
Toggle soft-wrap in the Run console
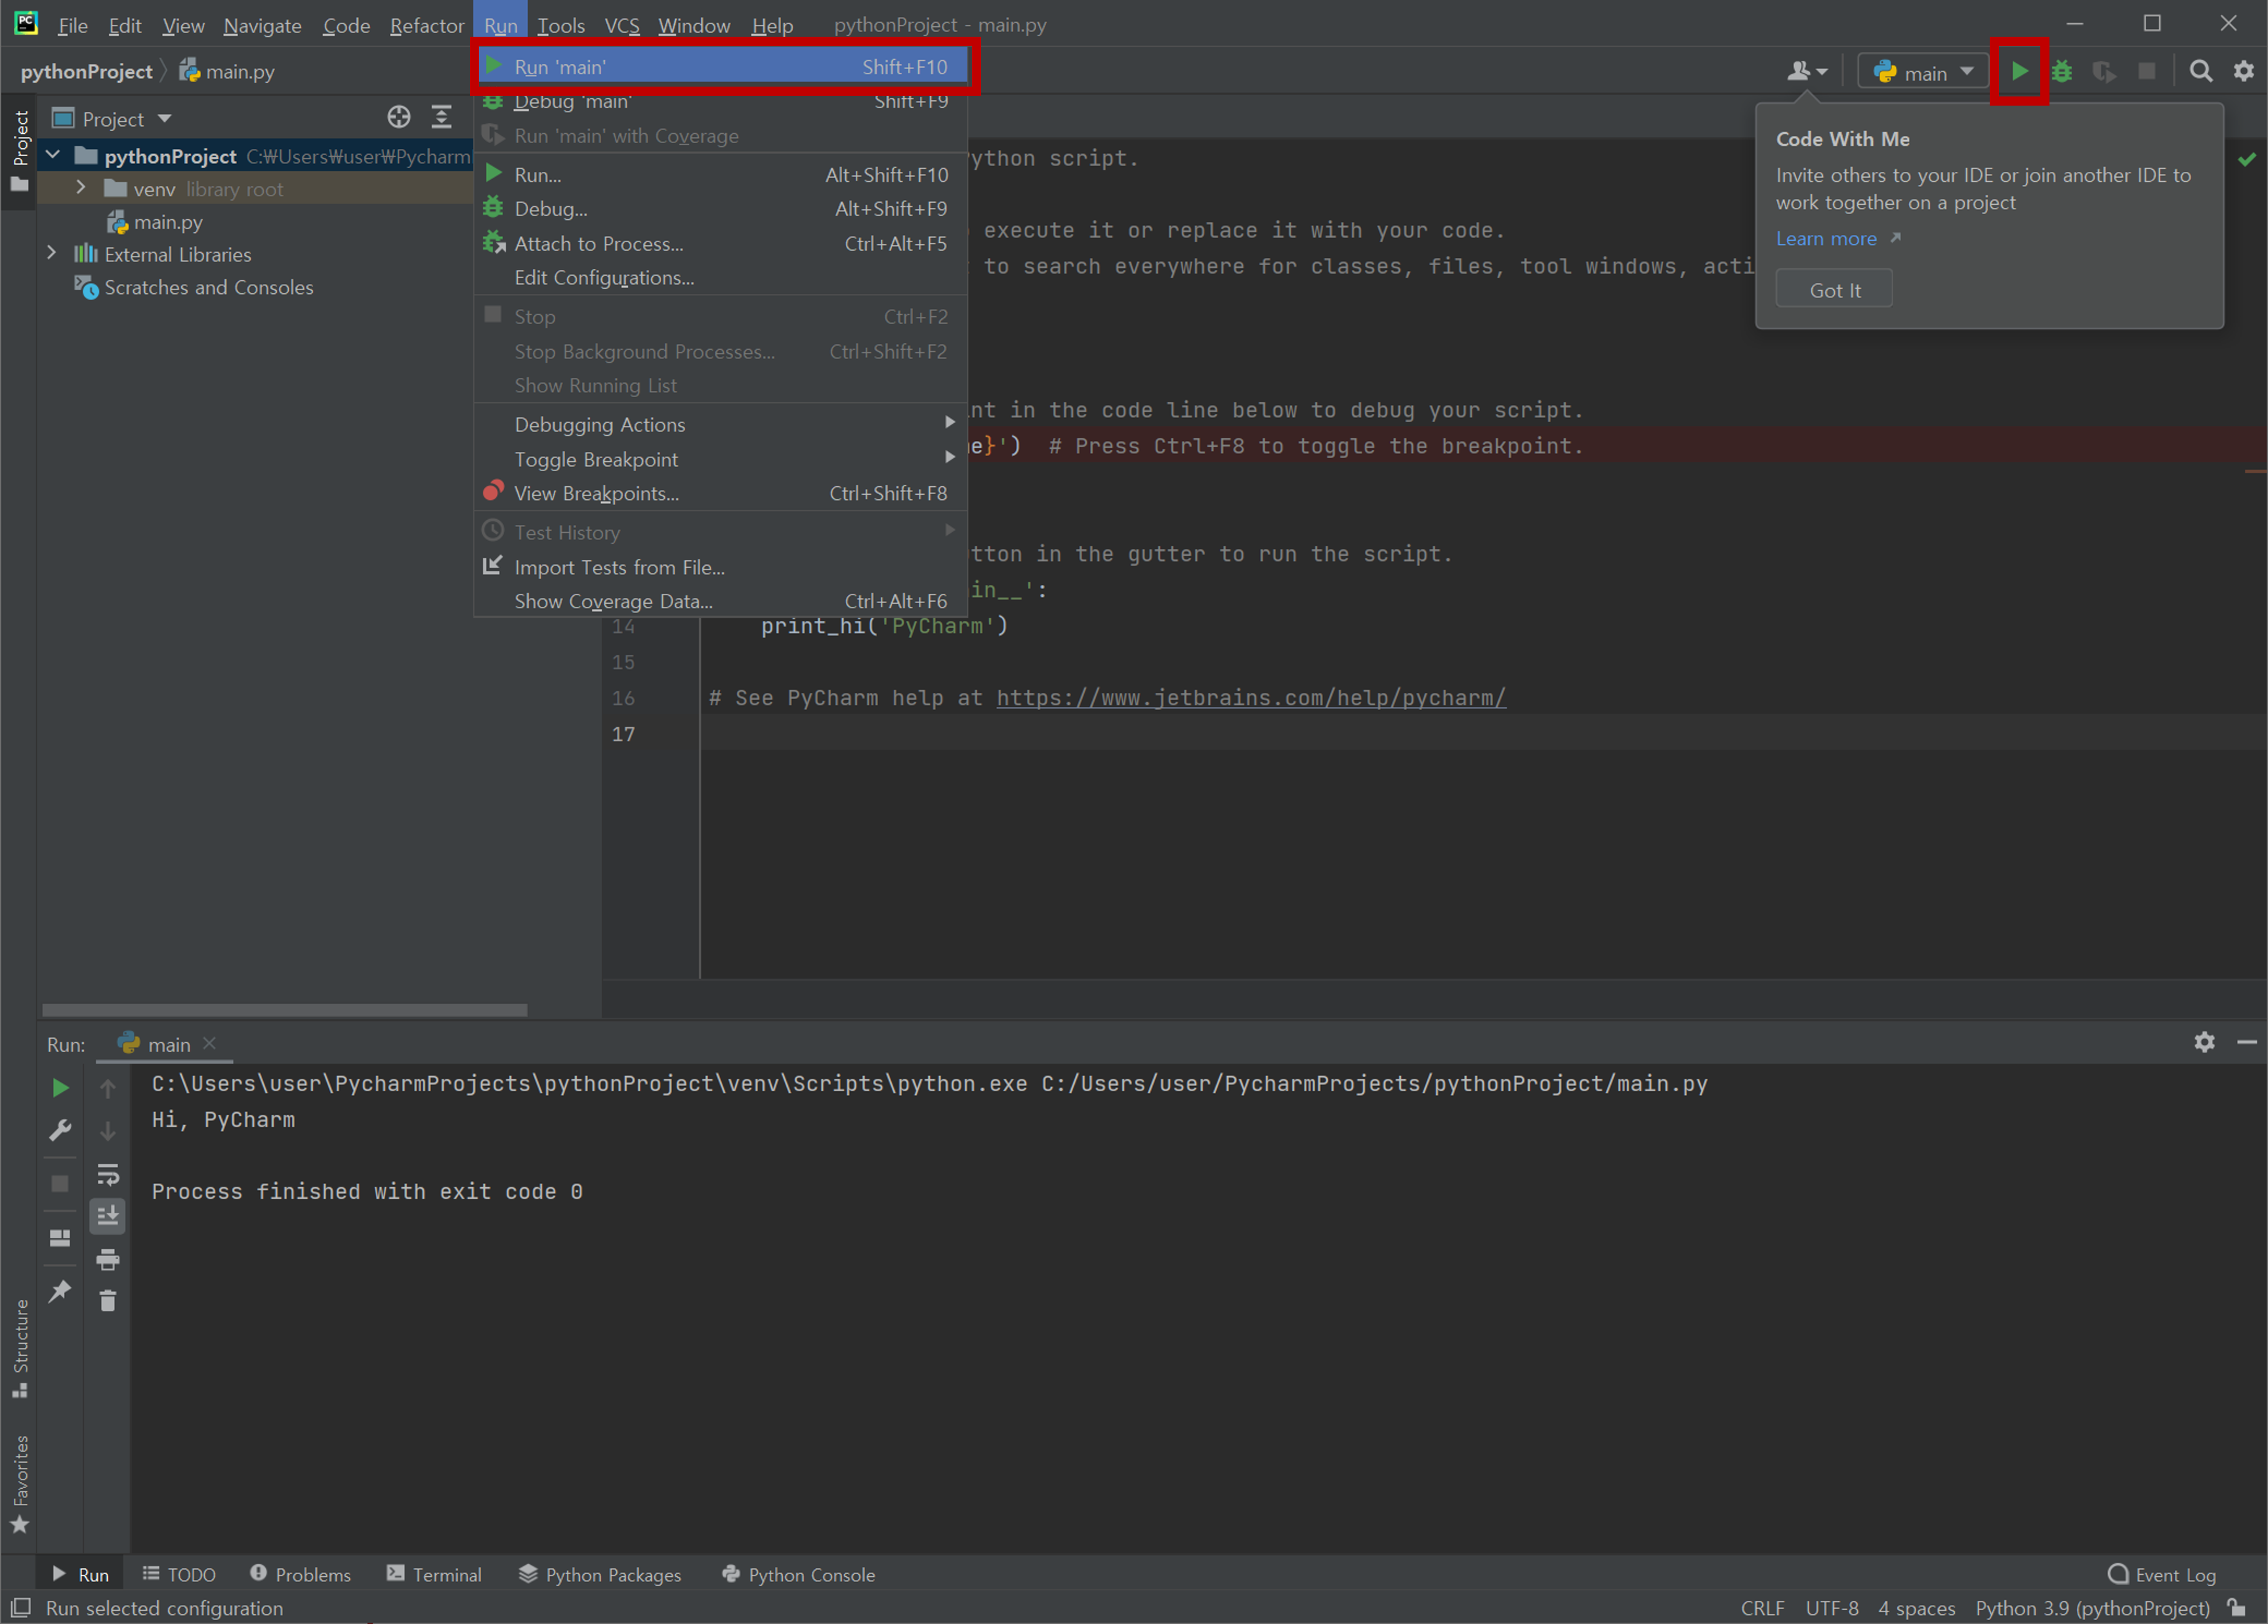[108, 1174]
